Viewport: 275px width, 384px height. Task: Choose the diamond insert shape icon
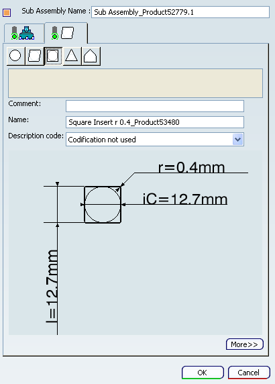pos(34,56)
